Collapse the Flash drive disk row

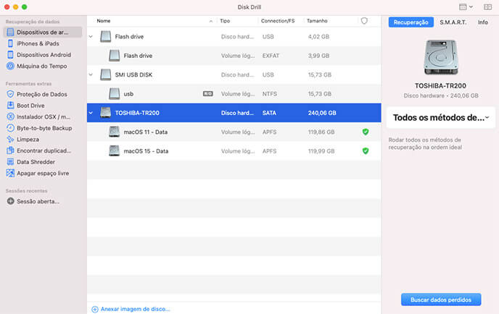click(91, 36)
